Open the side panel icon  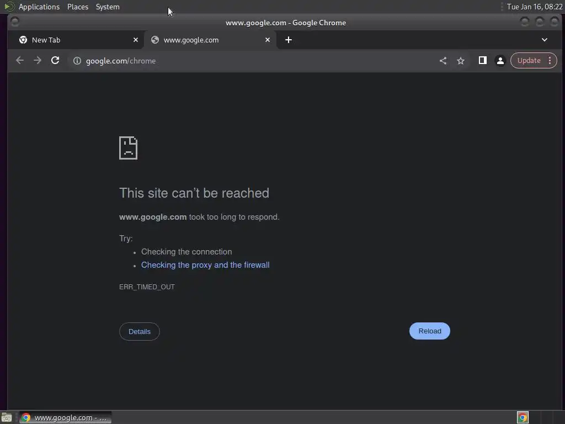(x=482, y=60)
